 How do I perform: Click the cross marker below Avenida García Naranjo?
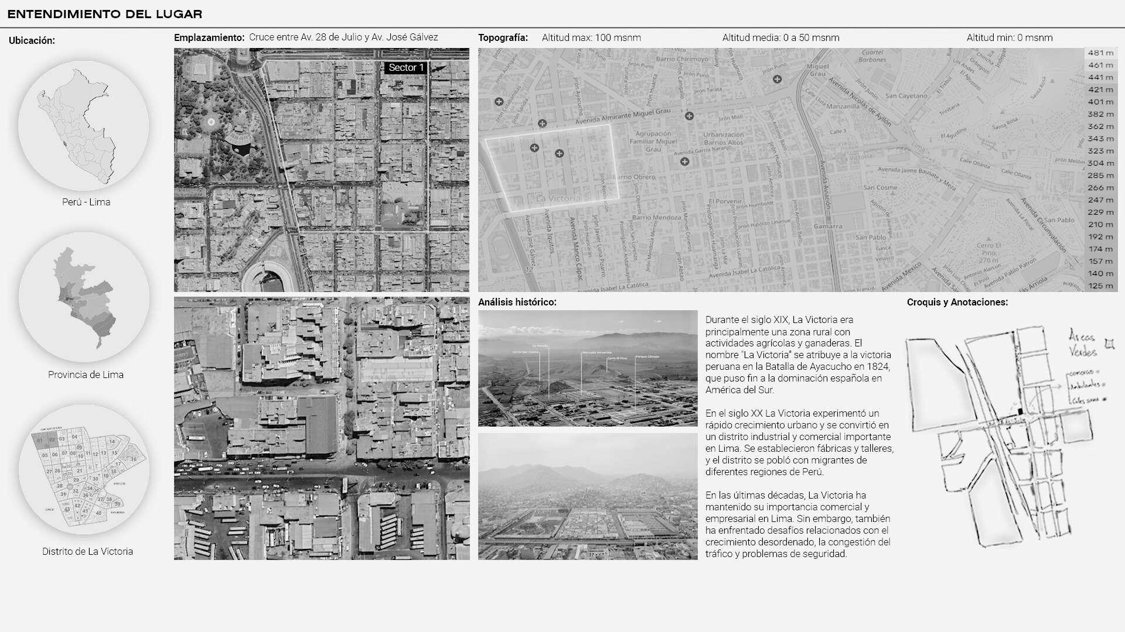coord(684,162)
